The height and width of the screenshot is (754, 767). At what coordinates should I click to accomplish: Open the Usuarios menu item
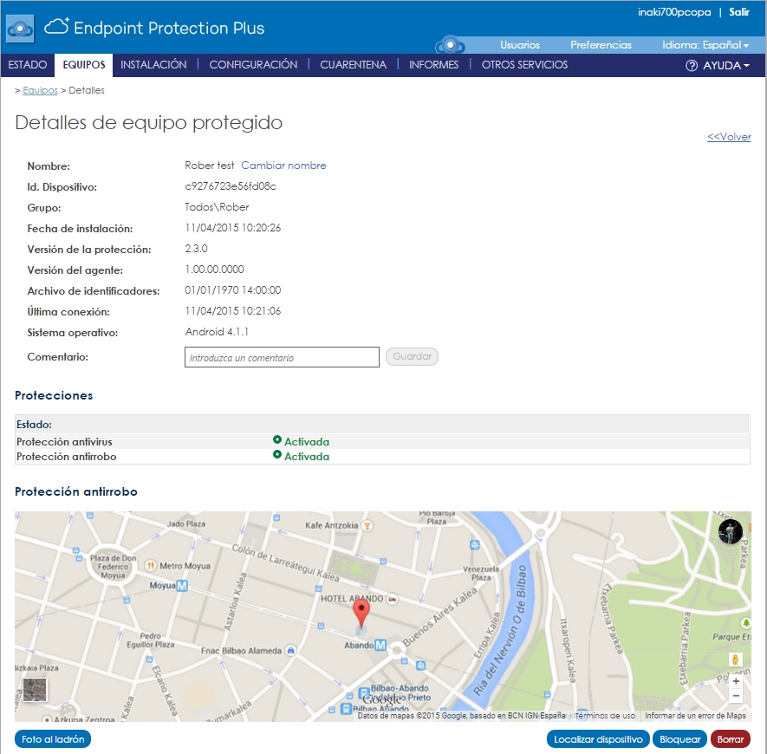coord(520,45)
